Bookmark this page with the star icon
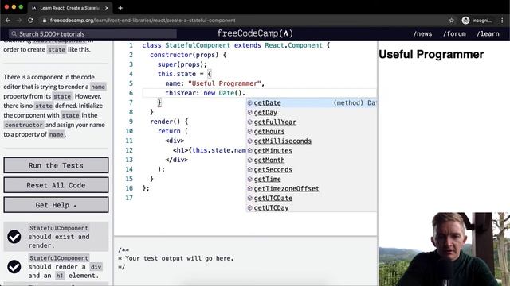The width and height of the screenshot is (510, 286). [452, 21]
